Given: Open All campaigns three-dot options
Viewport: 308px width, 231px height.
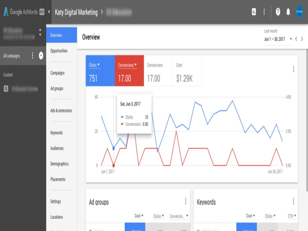Looking at the screenshot, I should [x=32, y=55].
